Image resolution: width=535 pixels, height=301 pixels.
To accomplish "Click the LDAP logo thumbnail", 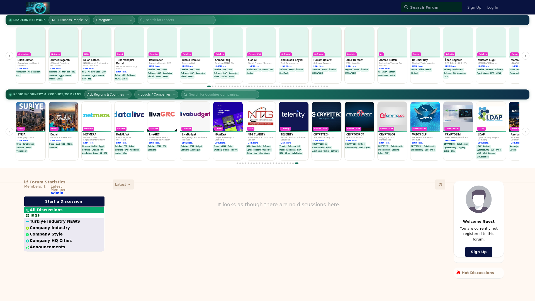I will (x=491, y=116).
